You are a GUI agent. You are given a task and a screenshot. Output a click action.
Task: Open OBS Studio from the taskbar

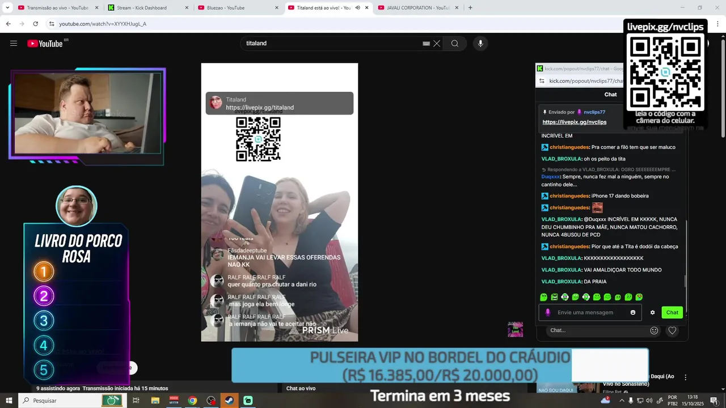[211, 401]
